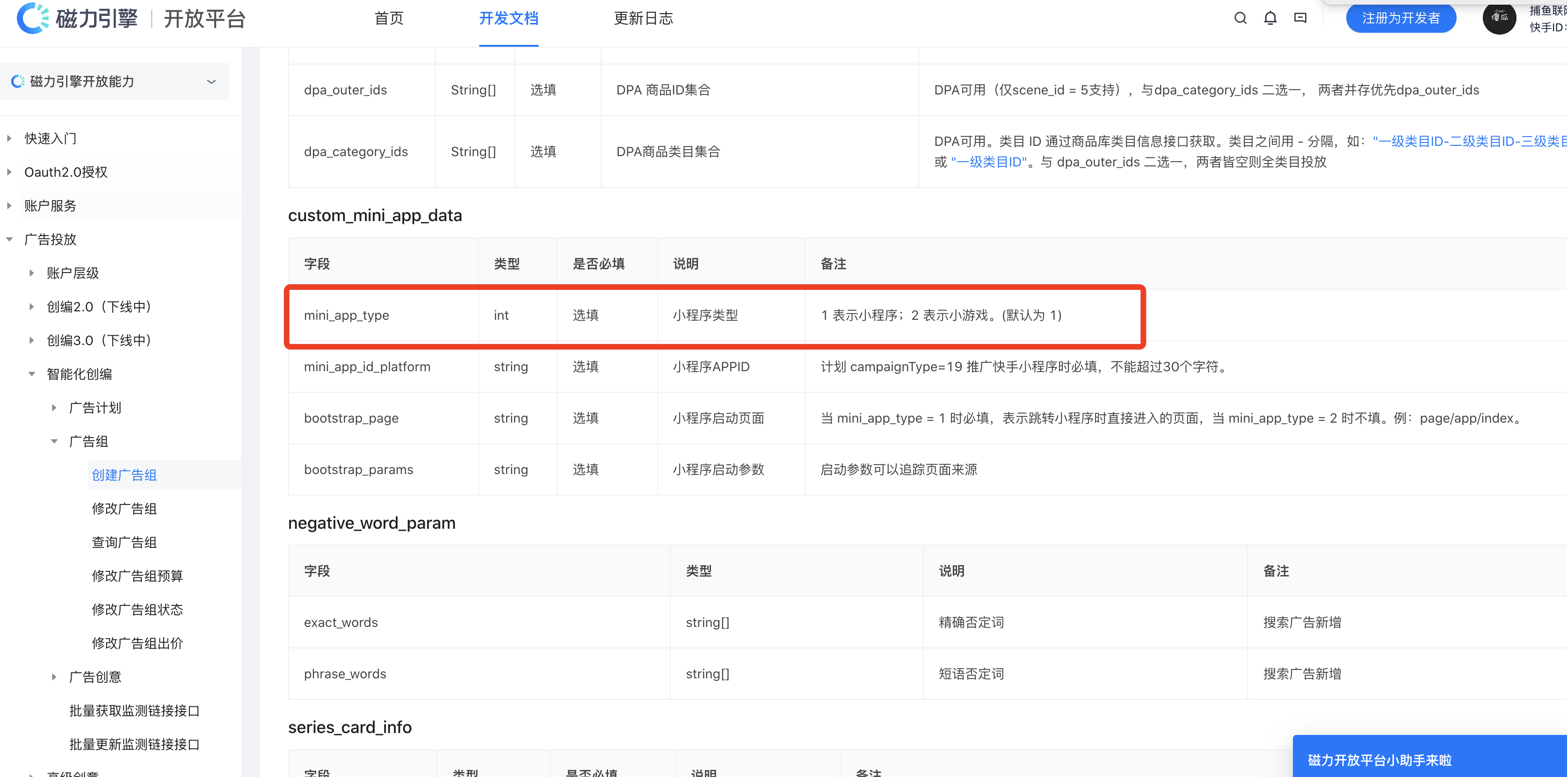
Task: Open the notification bell icon
Action: coord(1270,18)
